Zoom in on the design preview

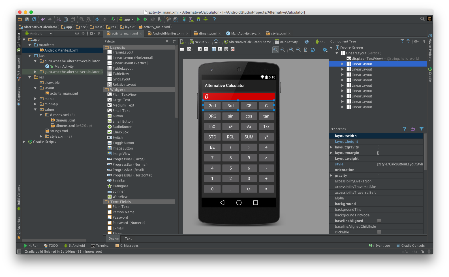coord(291,50)
